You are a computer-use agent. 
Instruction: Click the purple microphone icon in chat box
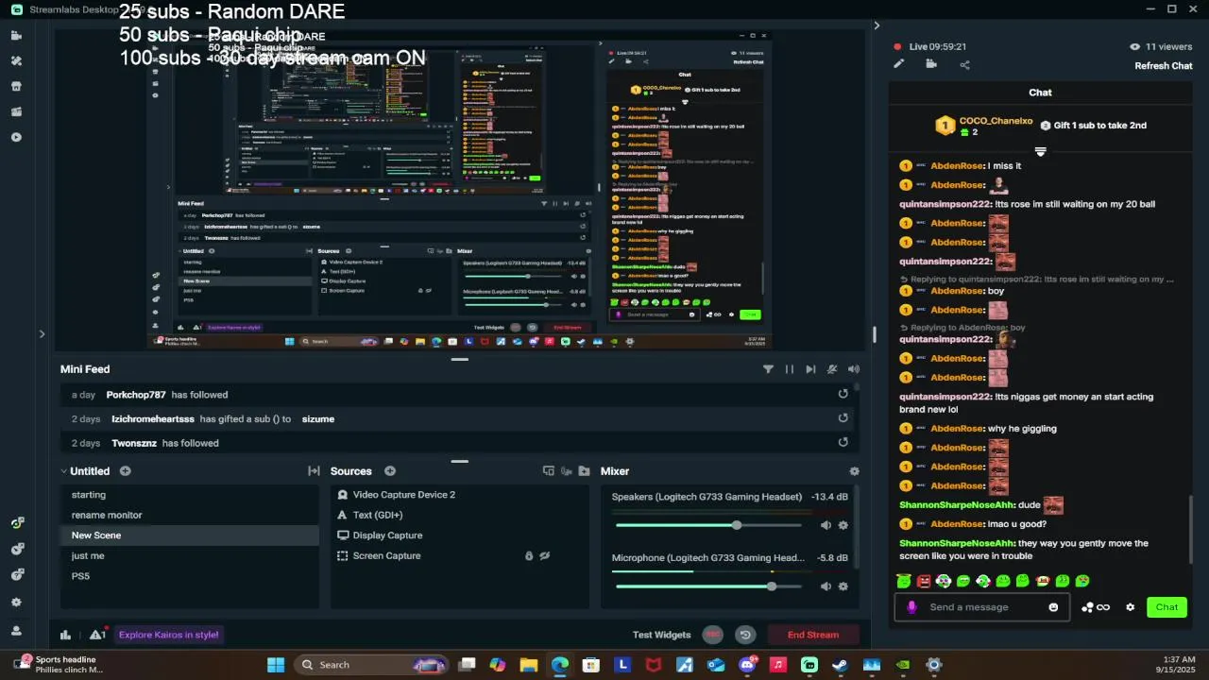click(911, 607)
